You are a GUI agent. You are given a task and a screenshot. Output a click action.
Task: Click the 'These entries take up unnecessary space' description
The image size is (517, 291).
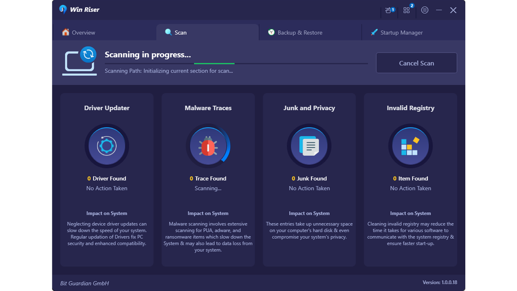coord(309,230)
